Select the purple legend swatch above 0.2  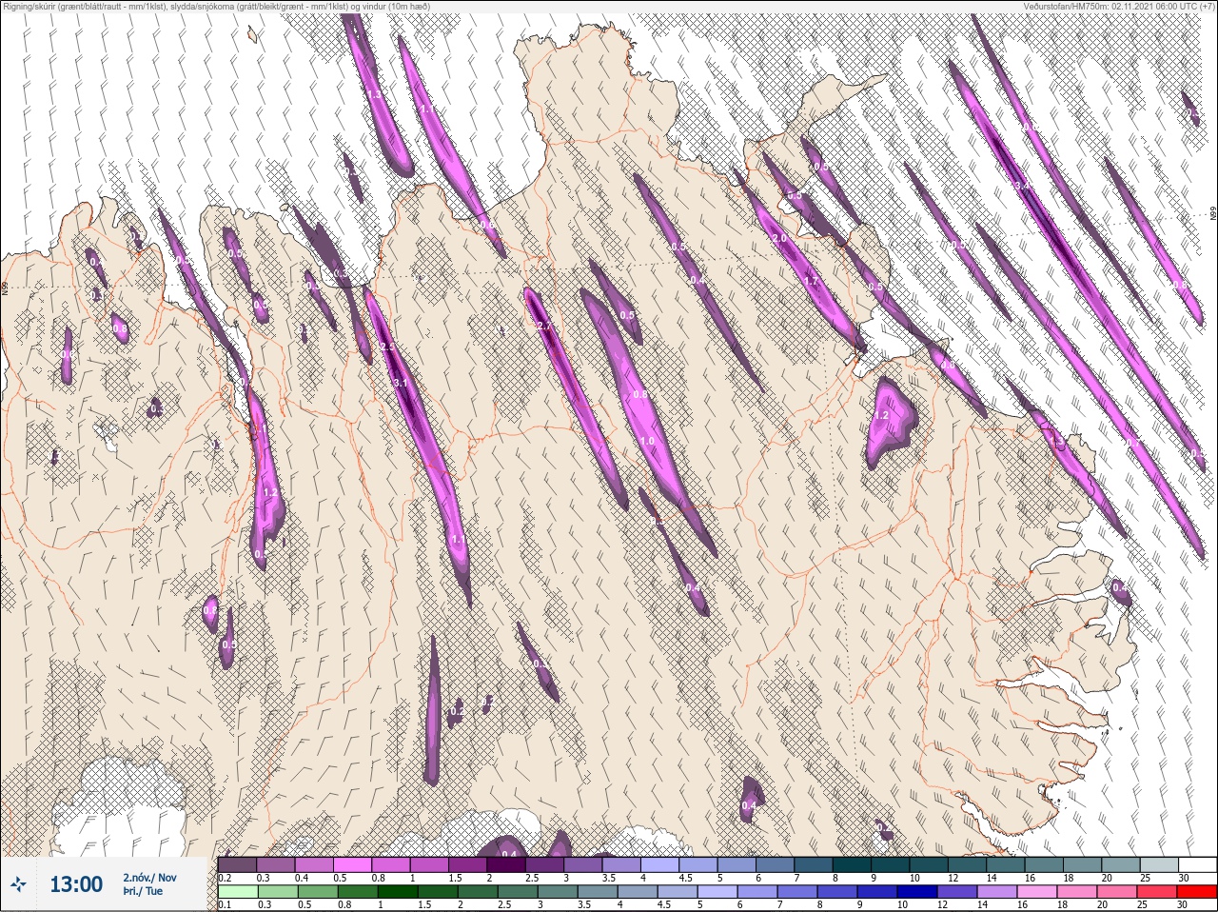(237, 864)
